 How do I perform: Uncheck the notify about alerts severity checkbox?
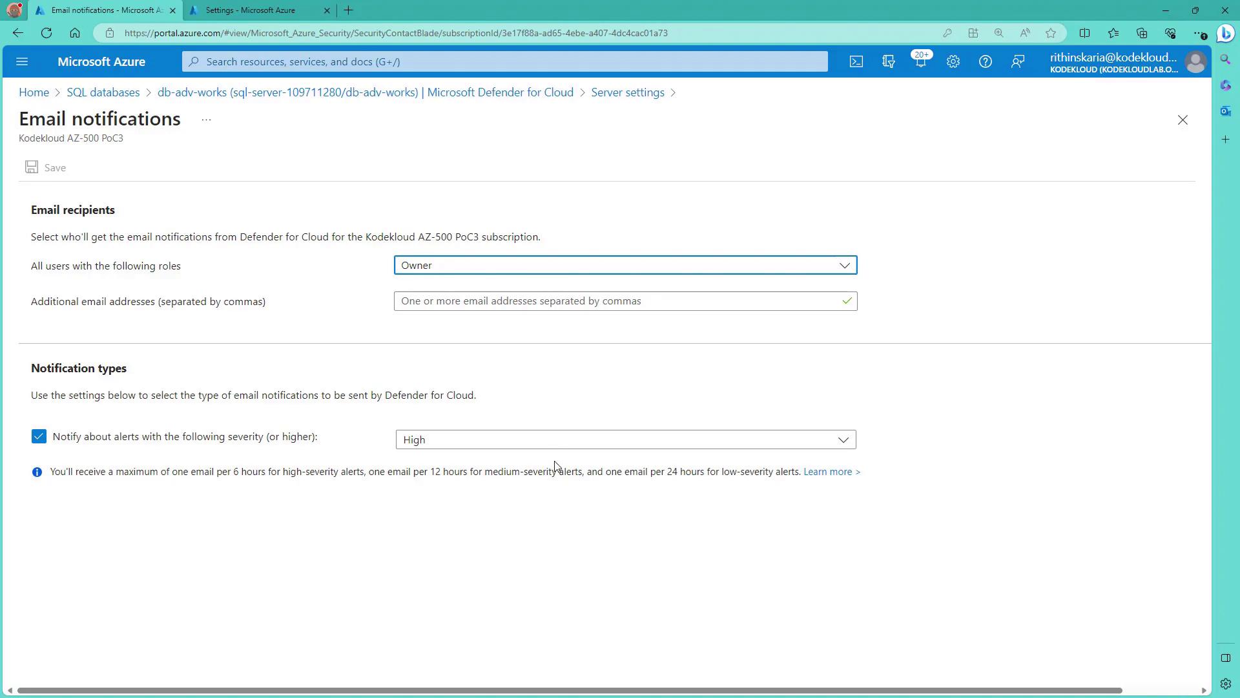39,437
